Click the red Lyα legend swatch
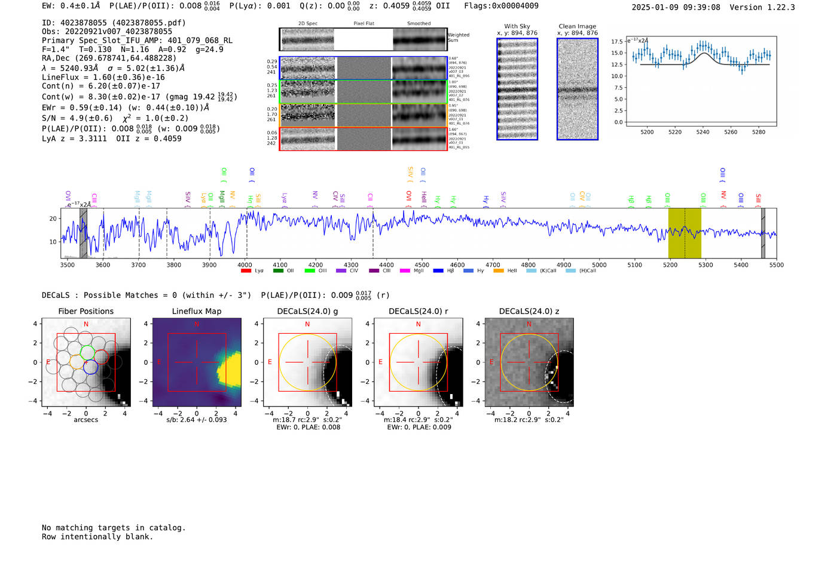The height and width of the screenshot is (569, 837). pyautogui.click(x=246, y=271)
